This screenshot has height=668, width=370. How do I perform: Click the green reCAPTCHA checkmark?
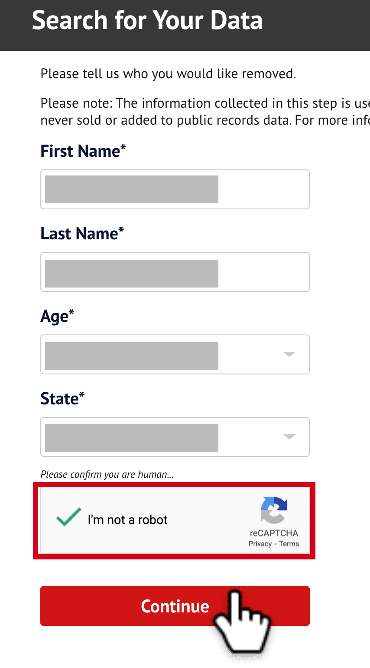(x=69, y=517)
